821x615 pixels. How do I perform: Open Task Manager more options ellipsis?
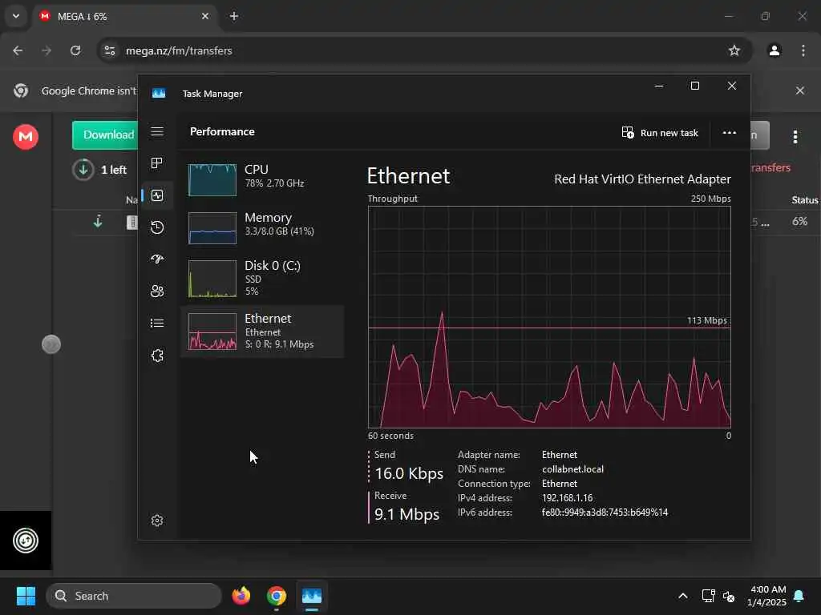tap(730, 133)
